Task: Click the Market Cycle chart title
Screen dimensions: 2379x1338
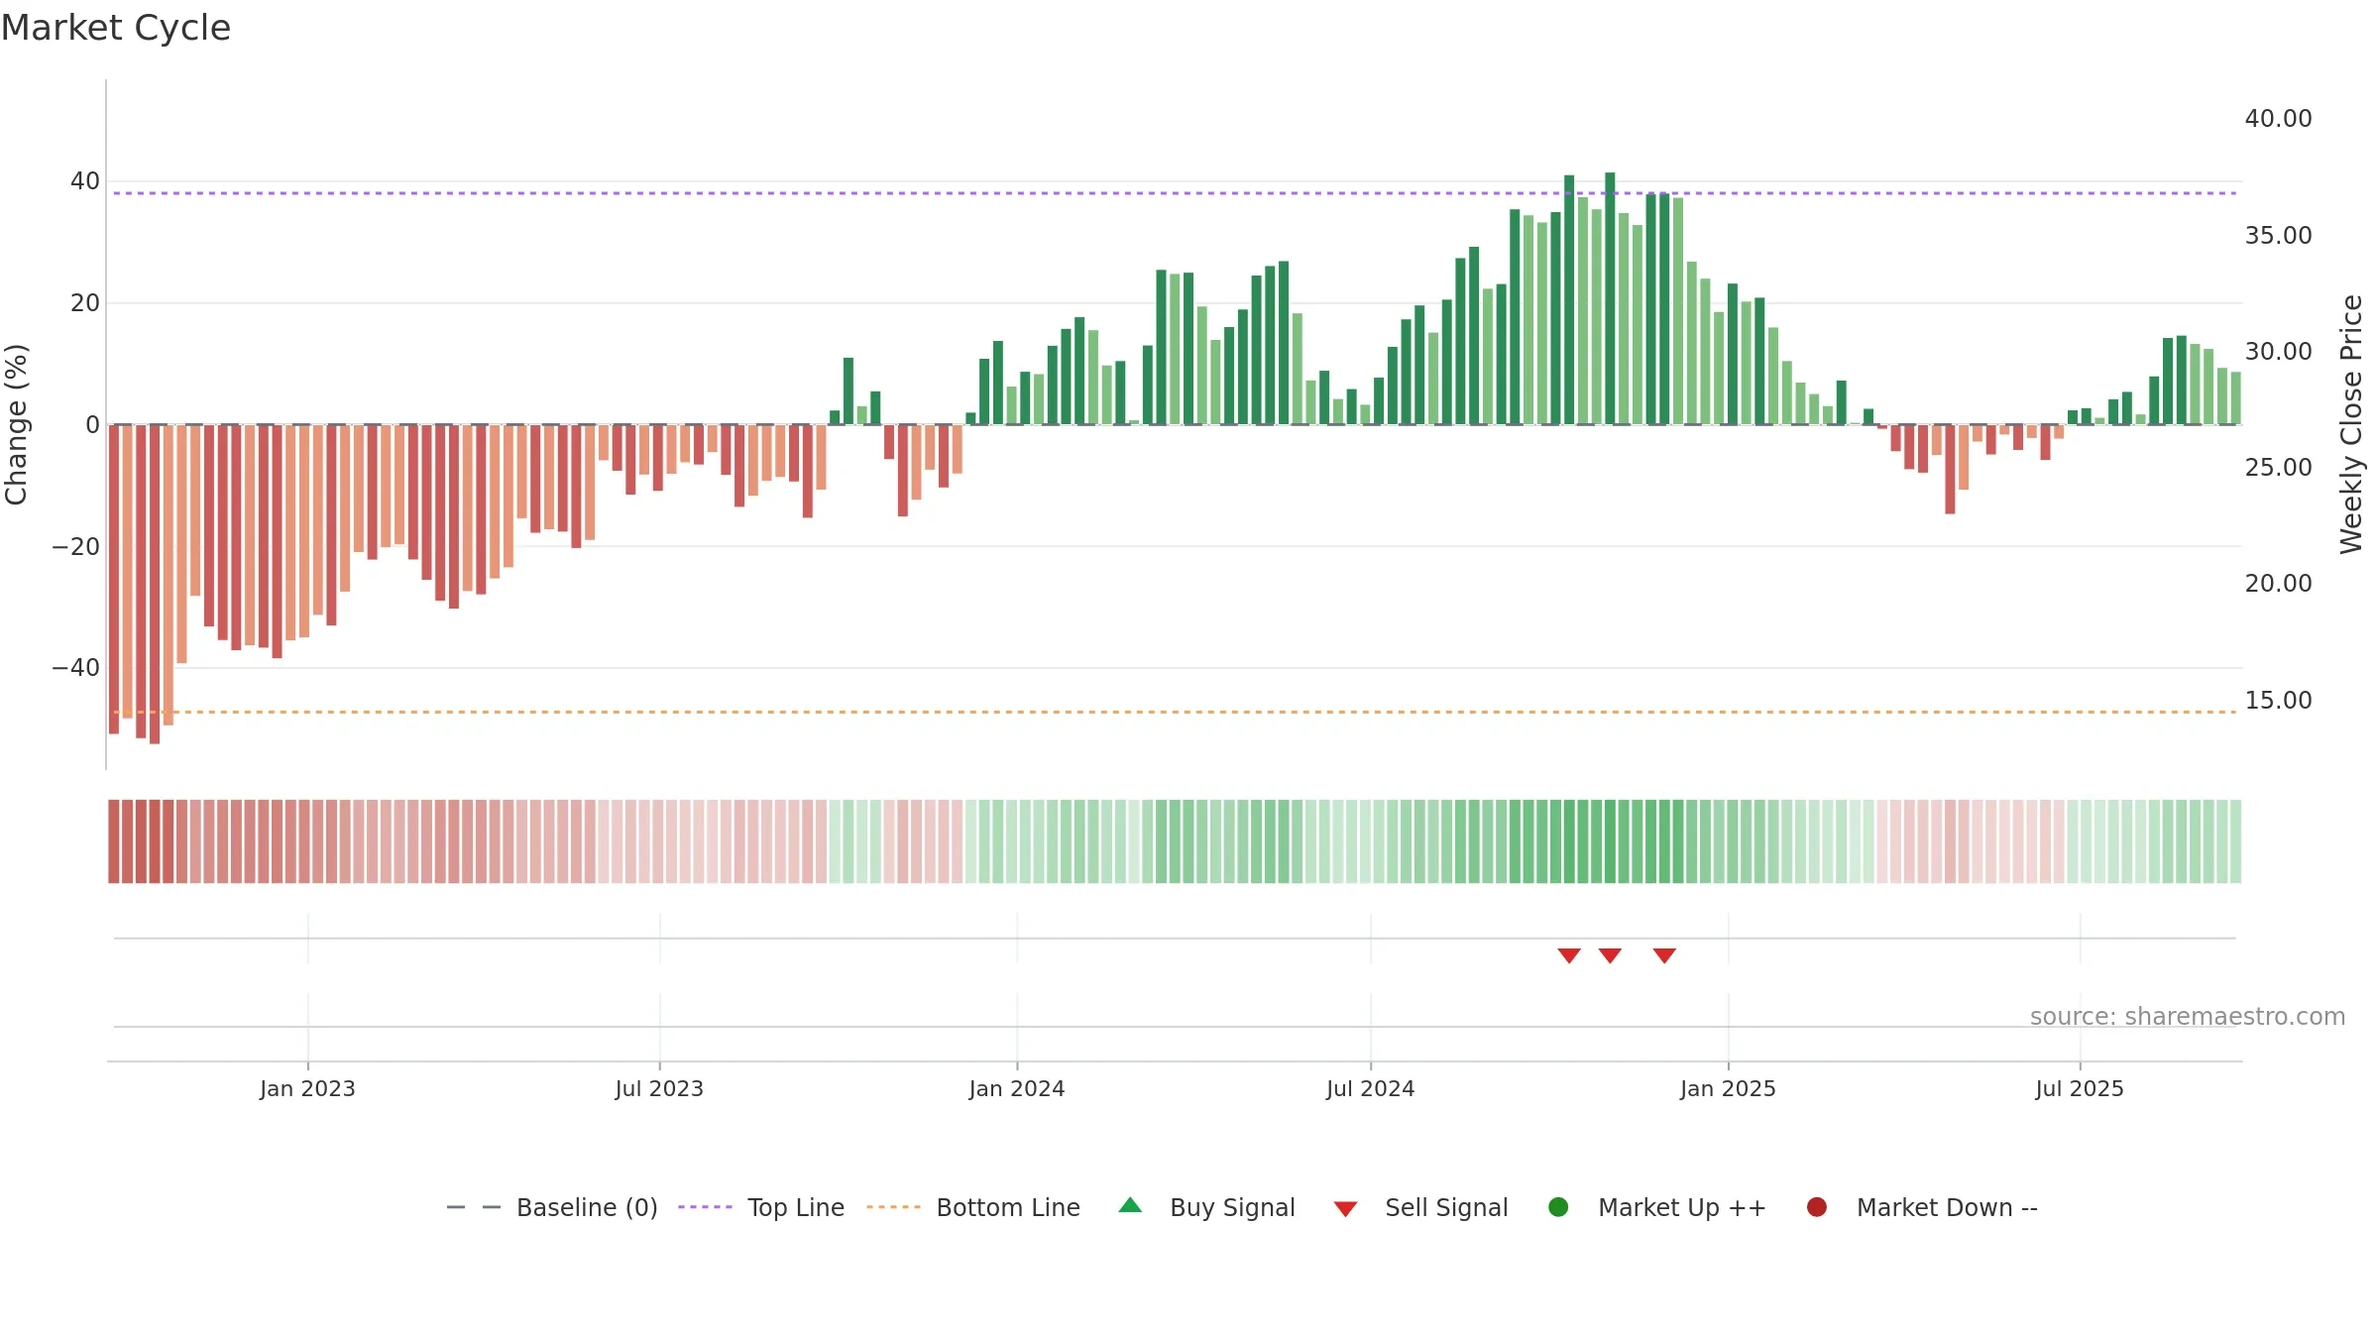Action: [x=116, y=28]
